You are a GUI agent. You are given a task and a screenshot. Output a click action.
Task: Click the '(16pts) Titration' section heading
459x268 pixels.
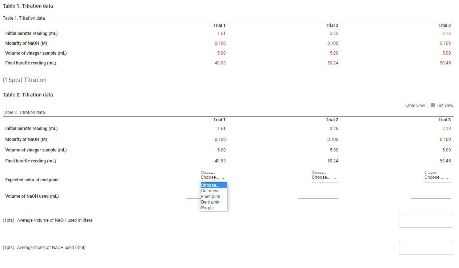(x=25, y=80)
